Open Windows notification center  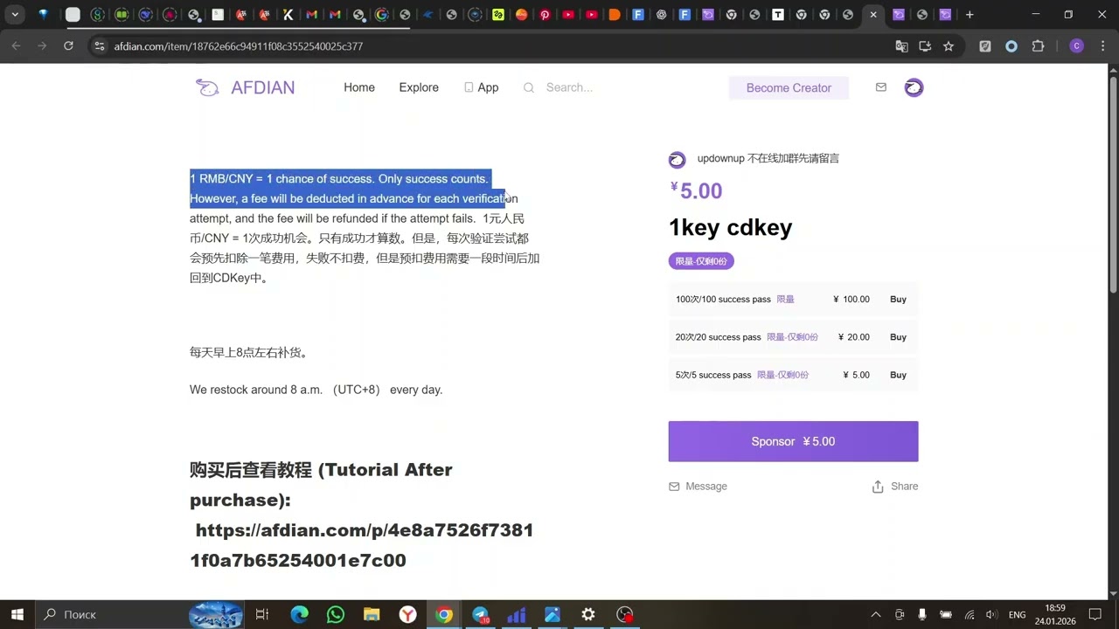tap(1095, 615)
